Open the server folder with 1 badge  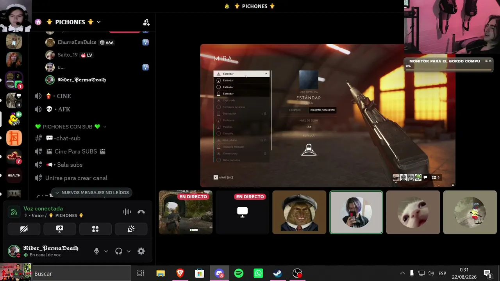tap(14, 80)
